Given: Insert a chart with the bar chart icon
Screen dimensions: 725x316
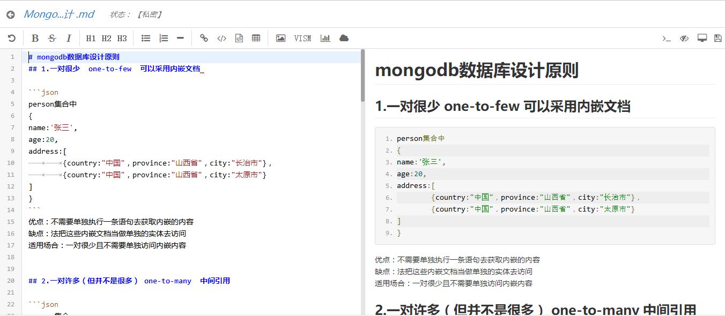Looking at the screenshot, I should [325, 38].
